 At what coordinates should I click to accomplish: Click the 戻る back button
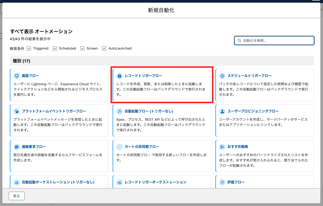click(x=16, y=196)
